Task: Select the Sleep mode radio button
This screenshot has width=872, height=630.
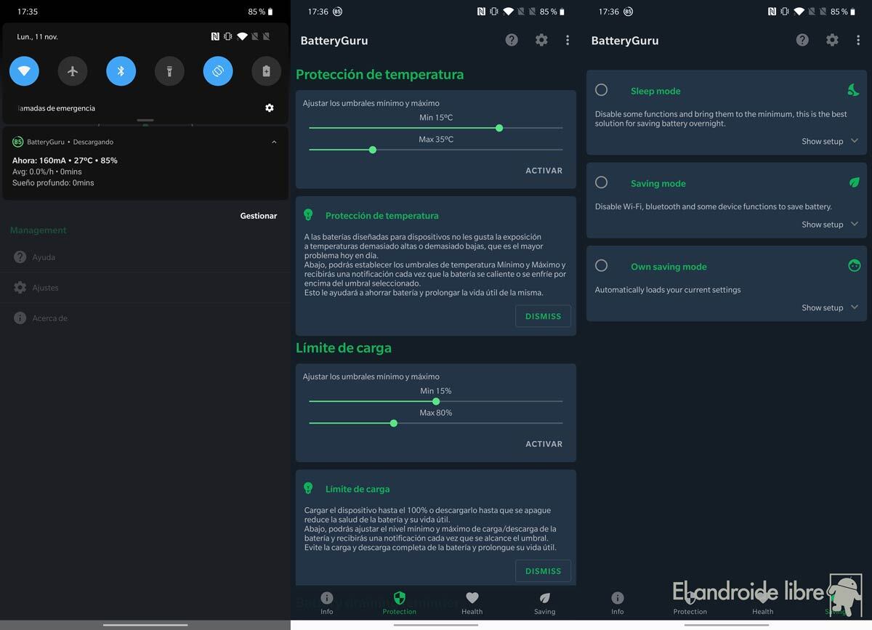Action: [x=601, y=90]
